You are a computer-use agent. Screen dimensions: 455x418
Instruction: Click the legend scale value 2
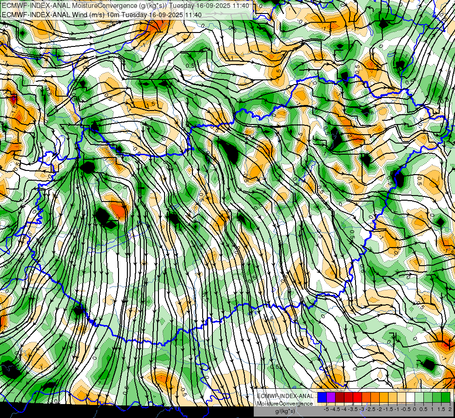pos(450,409)
